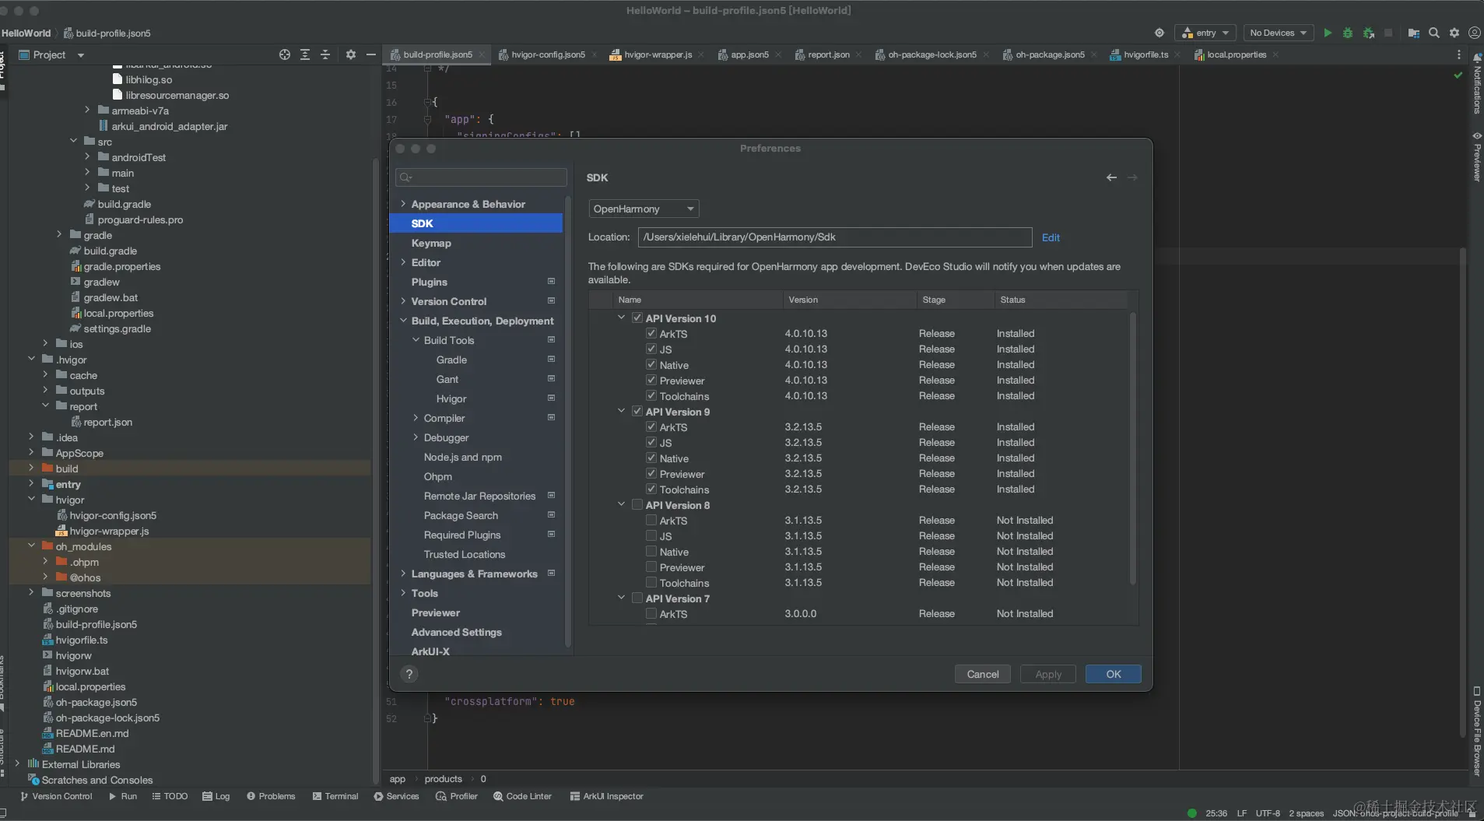Switch to local.properties editor tab

pyautogui.click(x=1237, y=54)
